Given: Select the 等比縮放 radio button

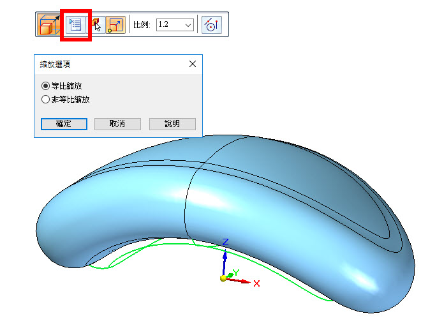Looking at the screenshot, I should pos(45,86).
